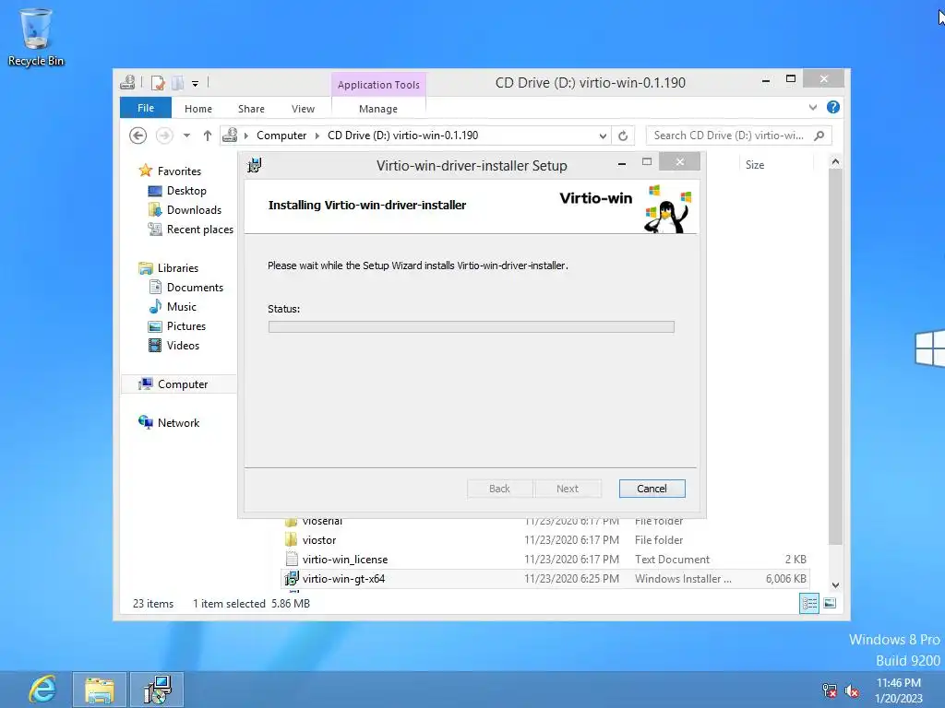Screen dimensions: 945x708
Task: Click the network status tray icon
Action: pyautogui.click(x=830, y=690)
